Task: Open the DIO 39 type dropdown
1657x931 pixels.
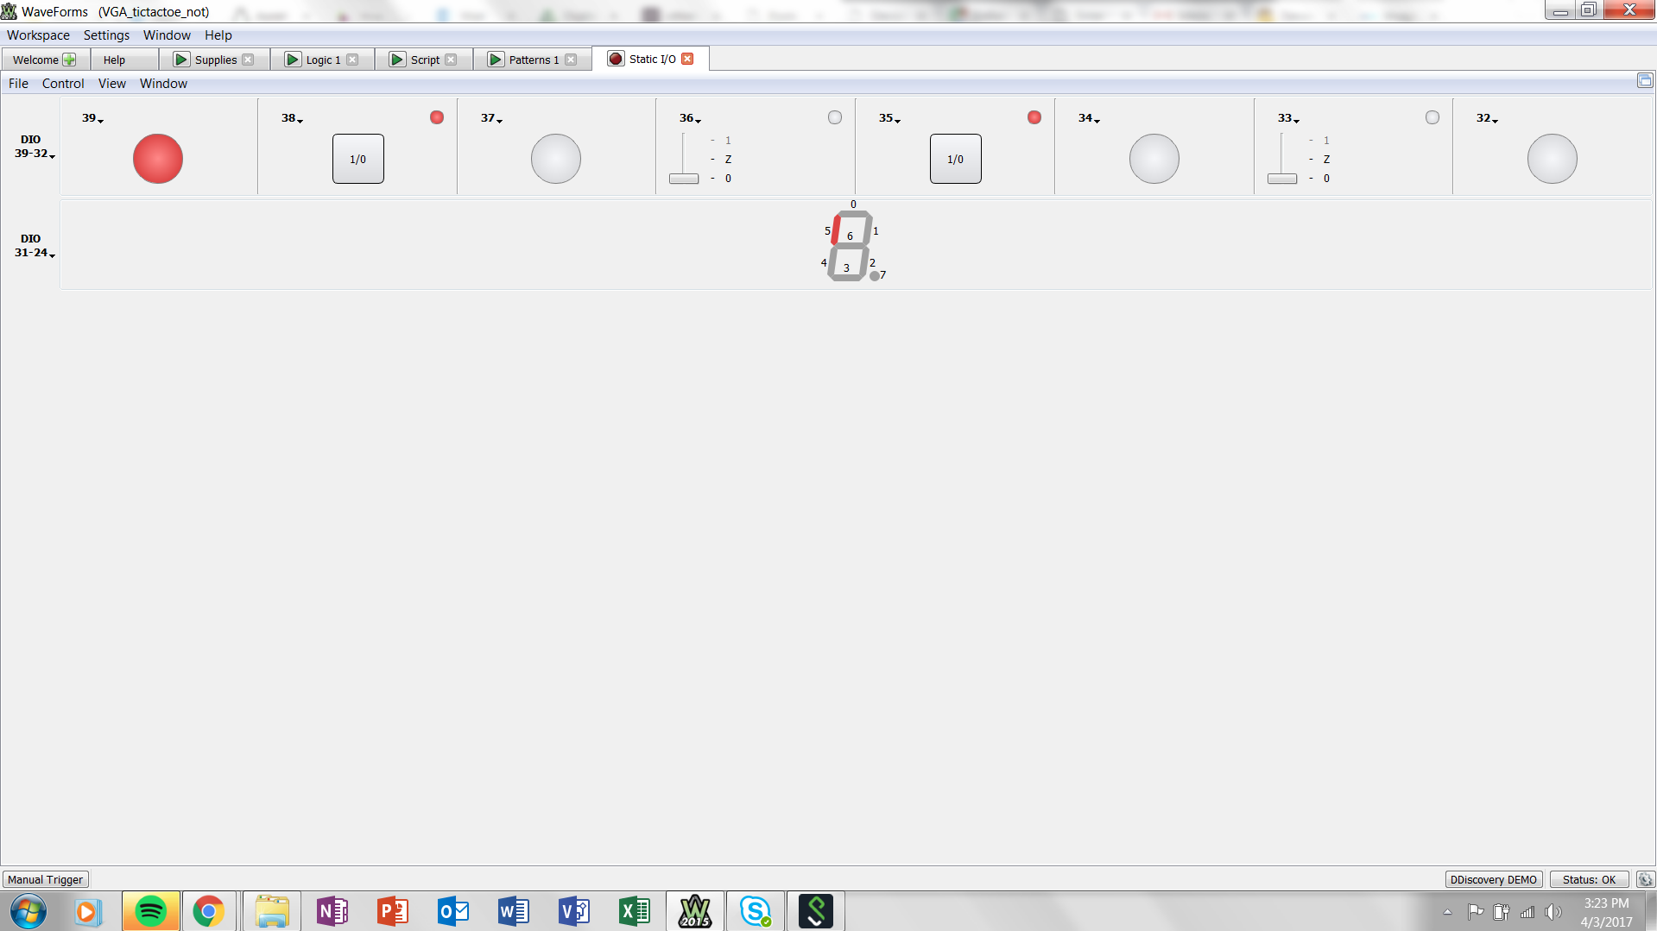Action: pos(93,118)
